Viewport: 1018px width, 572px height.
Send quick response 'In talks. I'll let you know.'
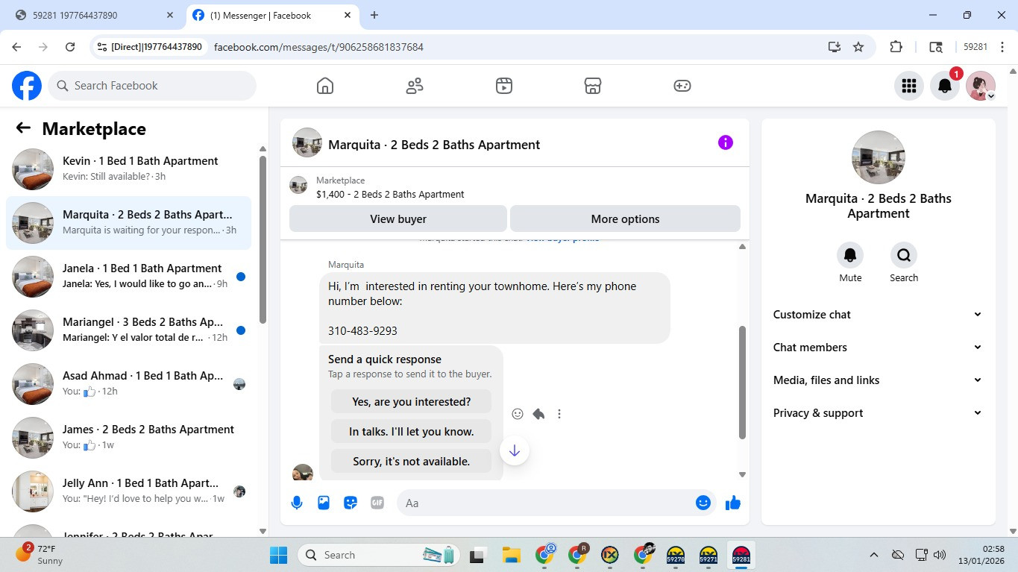click(411, 432)
